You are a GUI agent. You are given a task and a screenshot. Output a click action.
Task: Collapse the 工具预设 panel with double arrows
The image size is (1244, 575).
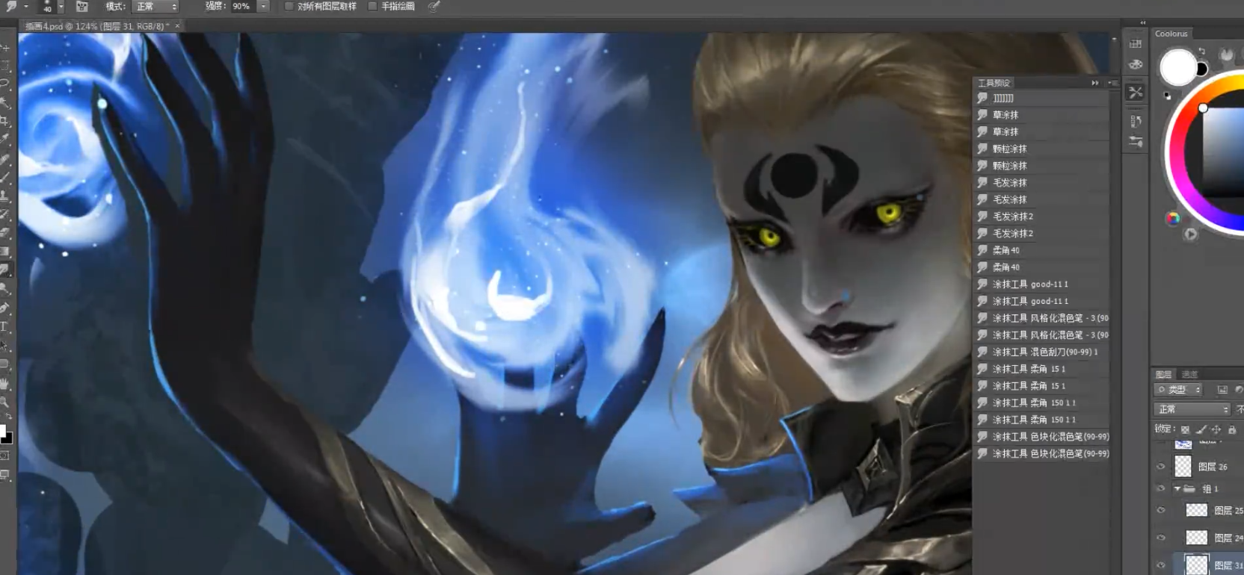click(1095, 83)
